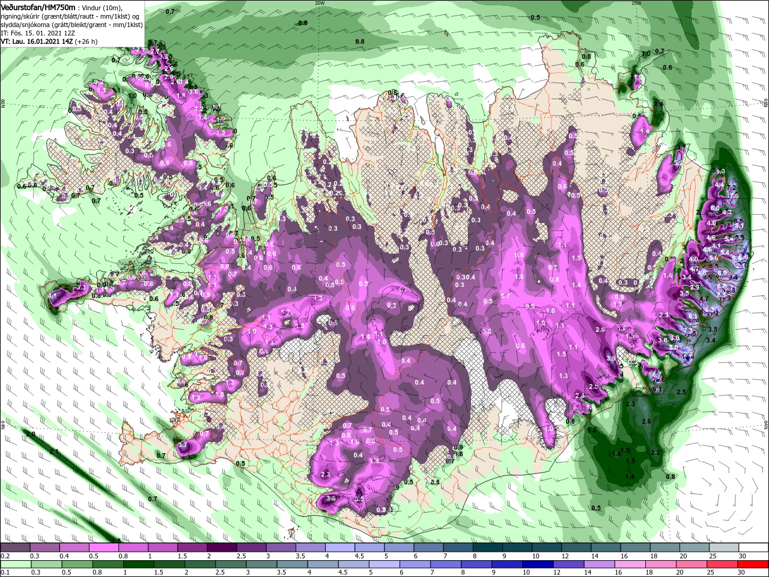The height and width of the screenshot is (577, 769).
Task: Pick the bright red 30 rain swatch
Action: [753, 564]
